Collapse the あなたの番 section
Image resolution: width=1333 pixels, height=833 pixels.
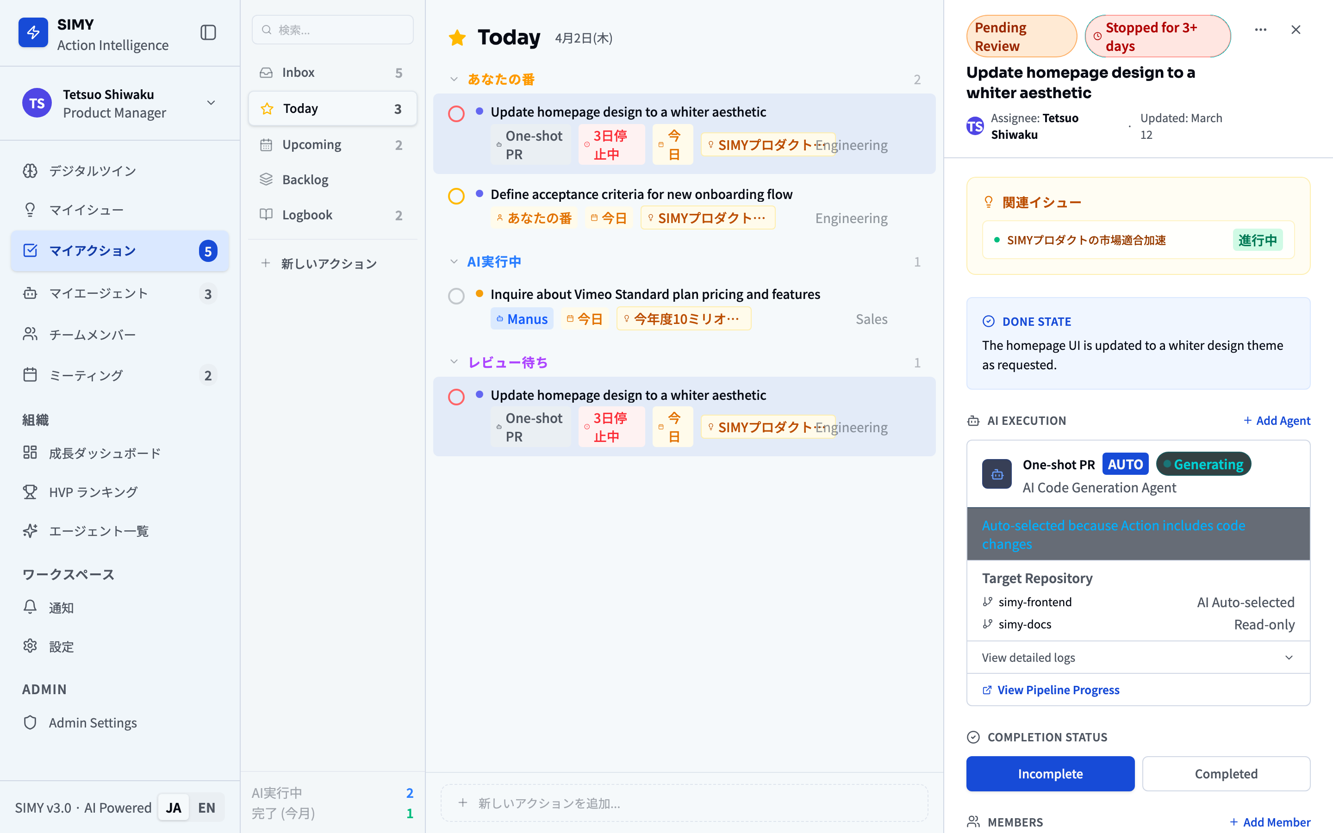point(453,79)
